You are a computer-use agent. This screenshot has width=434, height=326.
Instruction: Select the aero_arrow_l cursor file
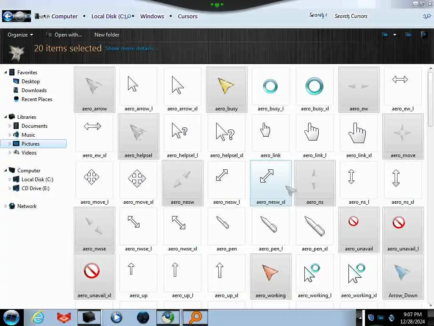[139, 90]
